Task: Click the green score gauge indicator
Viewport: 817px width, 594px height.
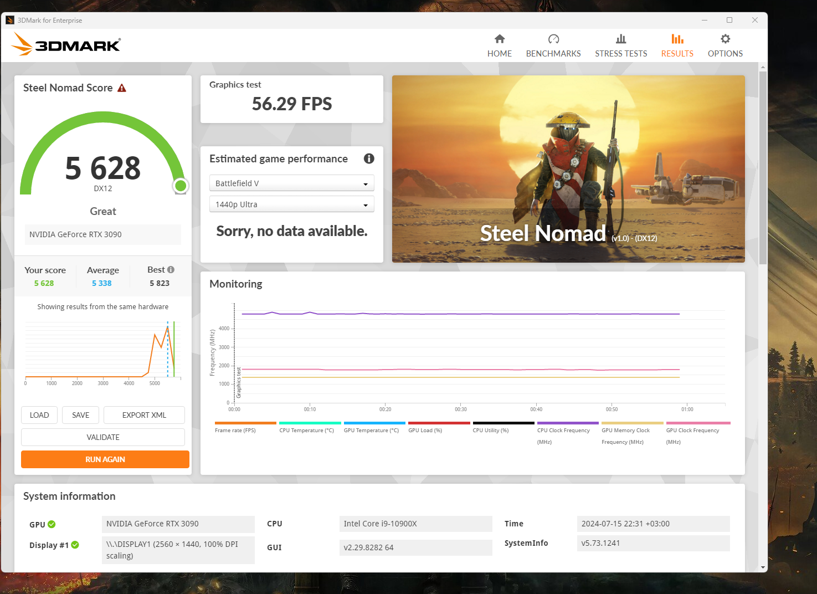Action: click(x=180, y=186)
